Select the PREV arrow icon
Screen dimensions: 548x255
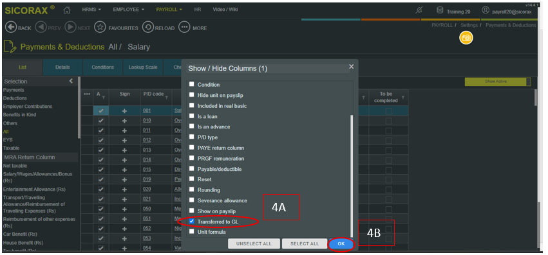tap(41, 27)
